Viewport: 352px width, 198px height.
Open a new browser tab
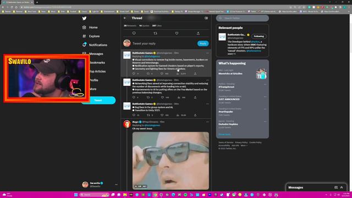[x=37, y=2]
